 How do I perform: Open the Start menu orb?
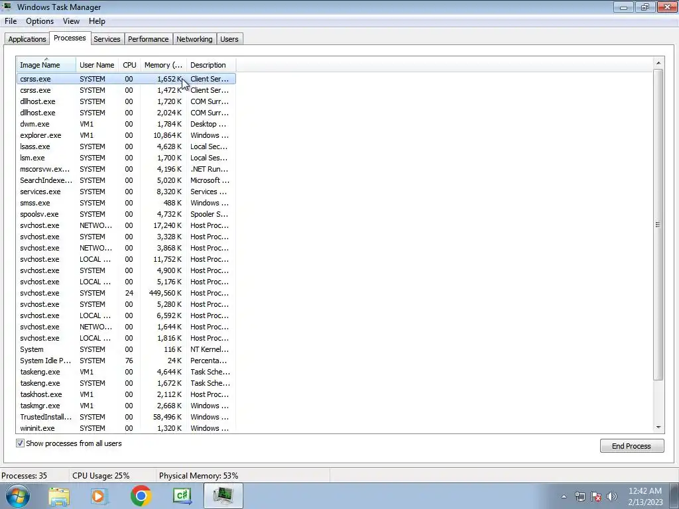click(18, 496)
